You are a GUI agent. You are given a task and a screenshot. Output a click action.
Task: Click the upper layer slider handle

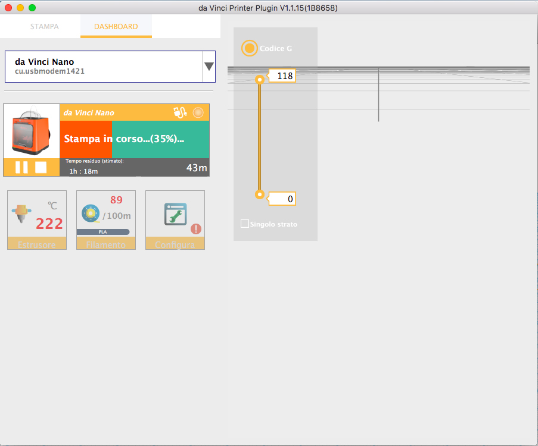coord(260,80)
